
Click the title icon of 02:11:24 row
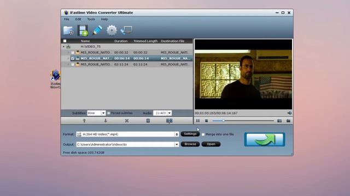tap(78, 64)
